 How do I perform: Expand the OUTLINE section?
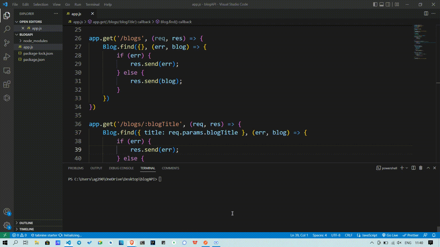point(26,223)
